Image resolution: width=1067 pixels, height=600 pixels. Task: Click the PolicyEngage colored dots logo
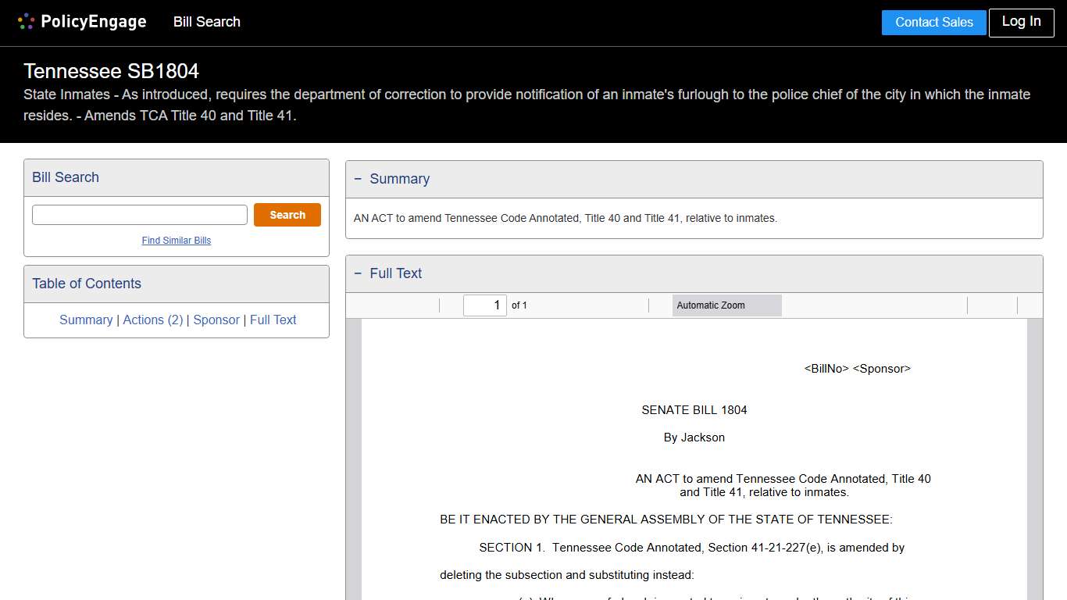click(x=26, y=22)
